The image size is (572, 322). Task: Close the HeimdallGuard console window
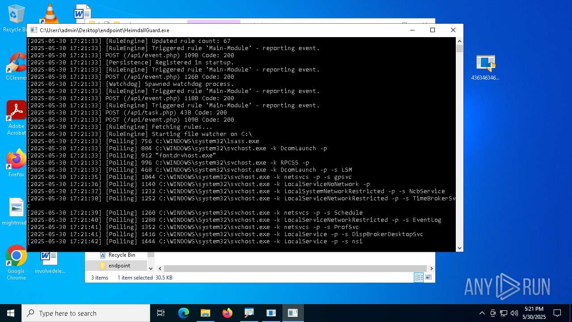pos(453,30)
